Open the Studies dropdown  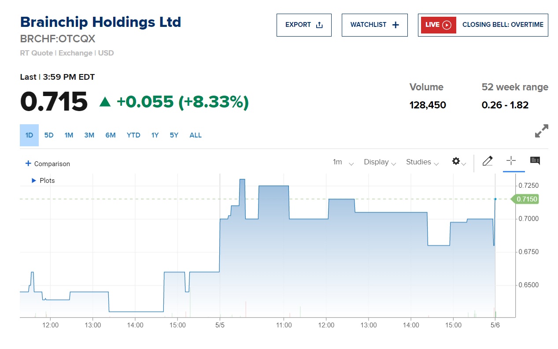click(422, 162)
